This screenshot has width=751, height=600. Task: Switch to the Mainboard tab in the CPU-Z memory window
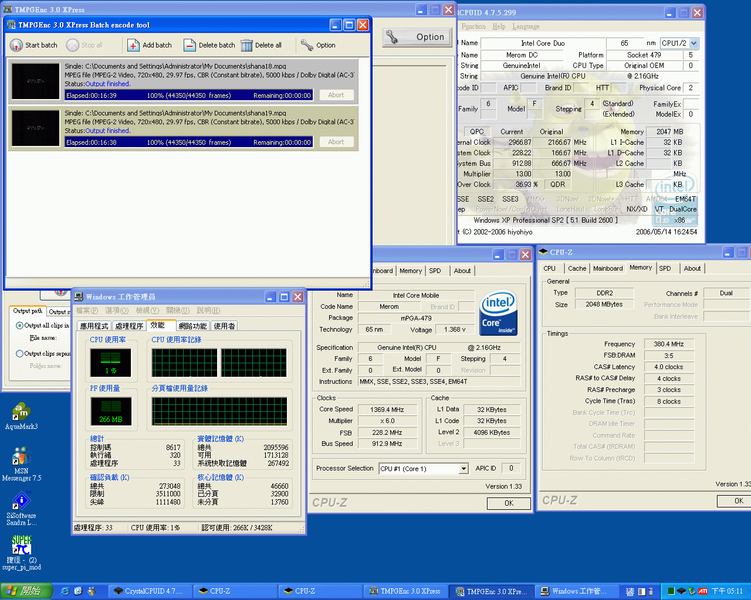608,268
